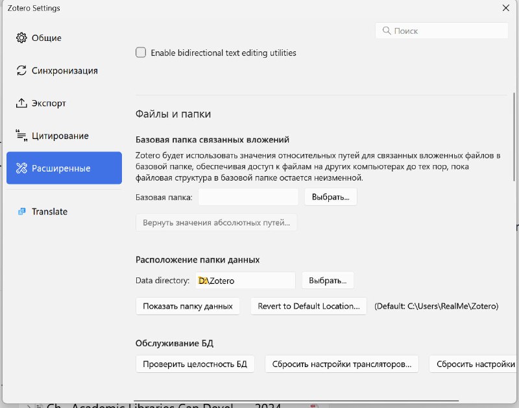The width and height of the screenshot is (519, 408).
Task: Click the Базовая папка path field
Action: (x=248, y=198)
